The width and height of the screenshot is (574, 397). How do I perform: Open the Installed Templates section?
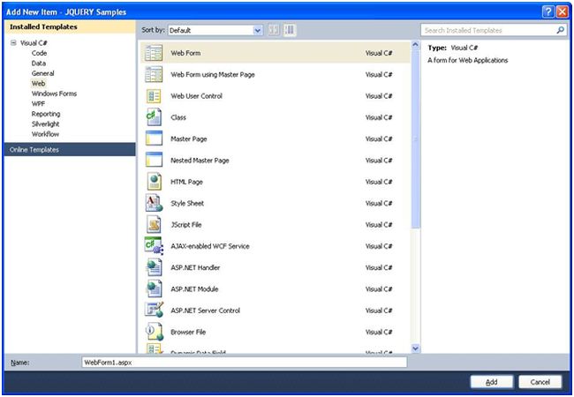point(70,26)
